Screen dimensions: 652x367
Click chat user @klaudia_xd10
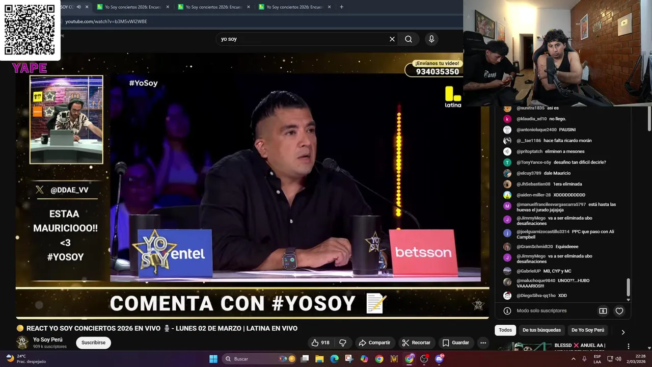coord(531,119)
